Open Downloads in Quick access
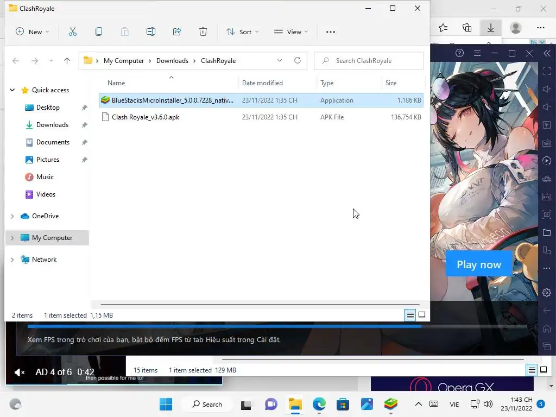This screenshot has width=556, height=417. [x=52, y=125]
